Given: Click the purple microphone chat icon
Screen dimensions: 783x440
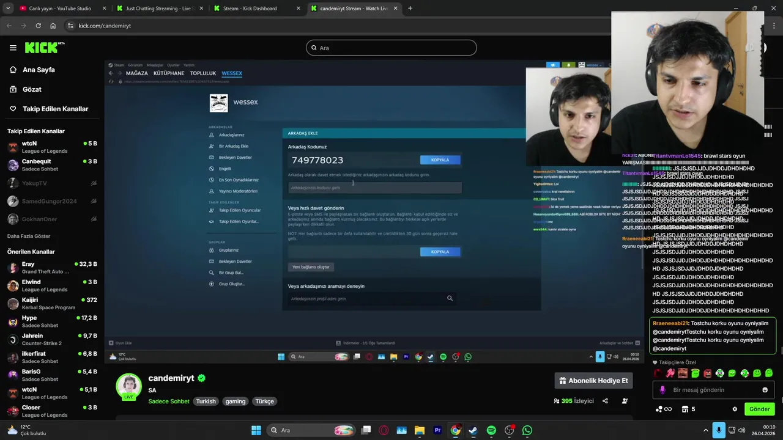Looking at the screenshot, I should [662, 390].
